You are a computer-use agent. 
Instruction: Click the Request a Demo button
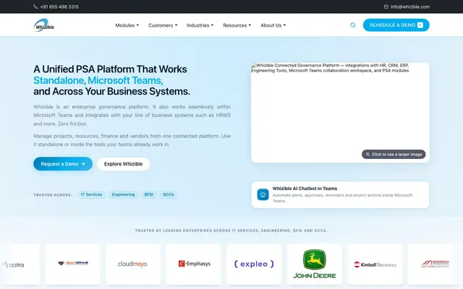[x=63, y=164]
